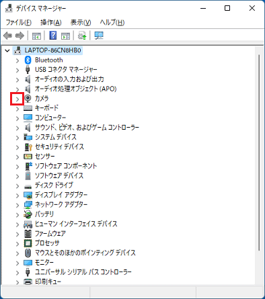Viewport: 265px width, 299px height.
Task: Click the update driver toolbar icon
Action: 82,36
